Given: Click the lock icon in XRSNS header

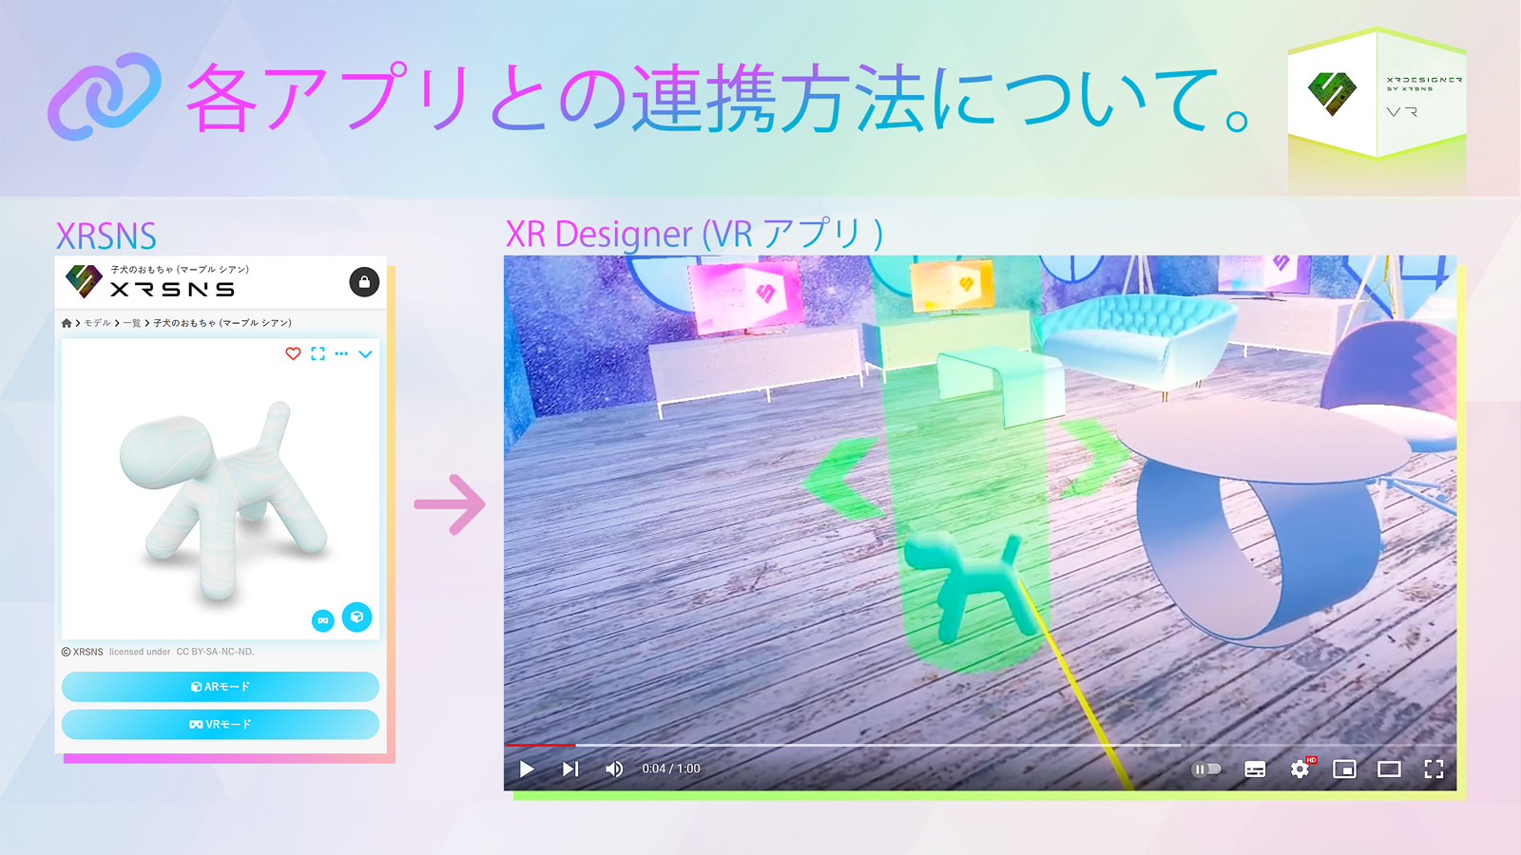Looking at the screenshot, I should (x=364, y=282).
